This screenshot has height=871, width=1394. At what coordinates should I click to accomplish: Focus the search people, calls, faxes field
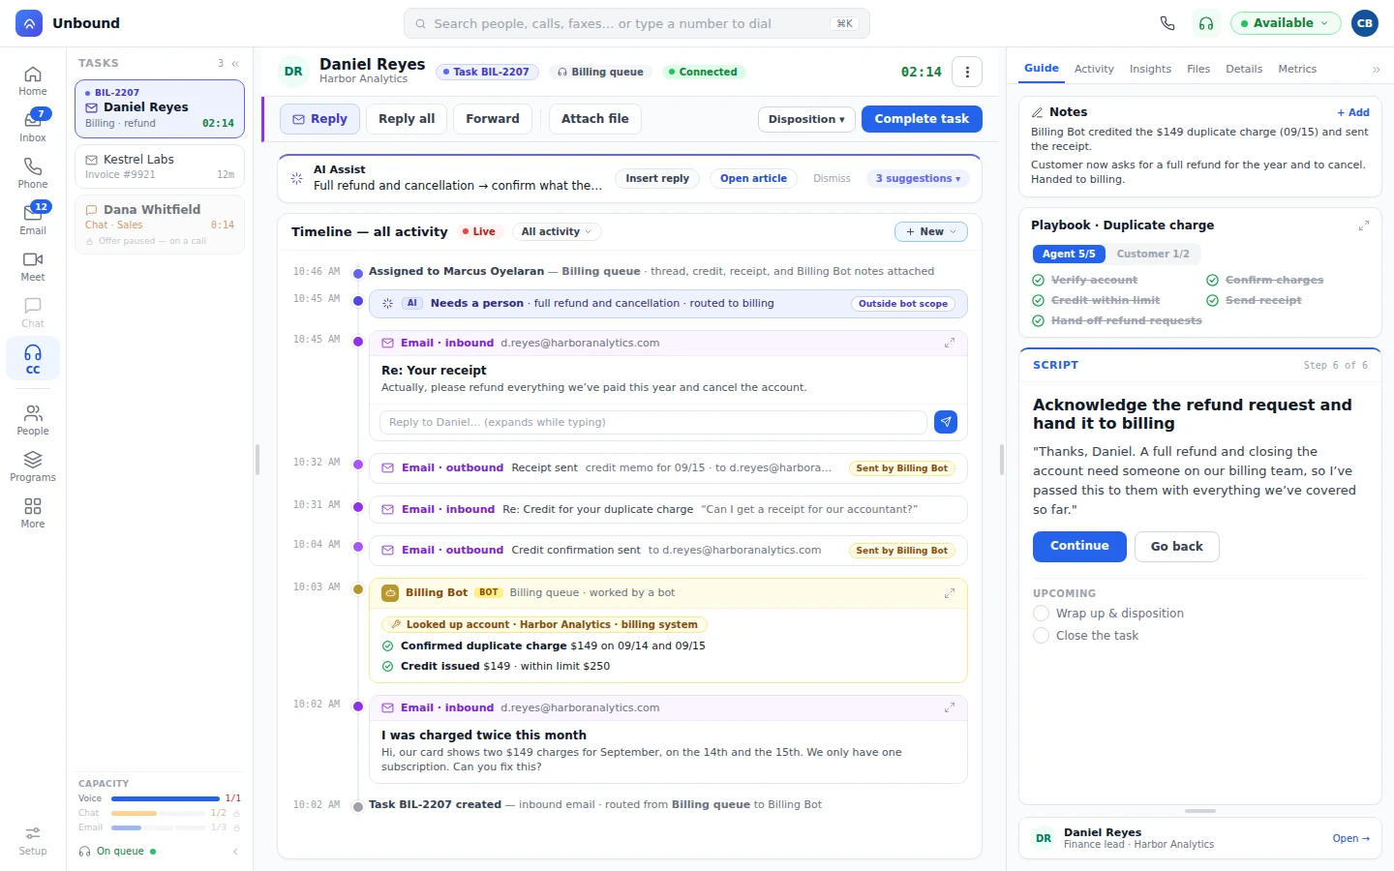click(x=637, y=23)
